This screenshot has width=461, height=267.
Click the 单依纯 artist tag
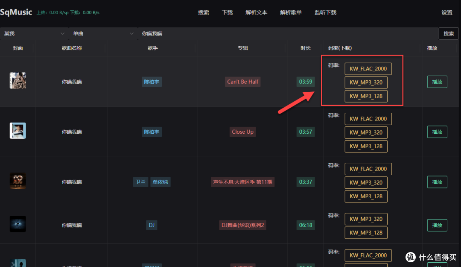(x=160, y=182)
